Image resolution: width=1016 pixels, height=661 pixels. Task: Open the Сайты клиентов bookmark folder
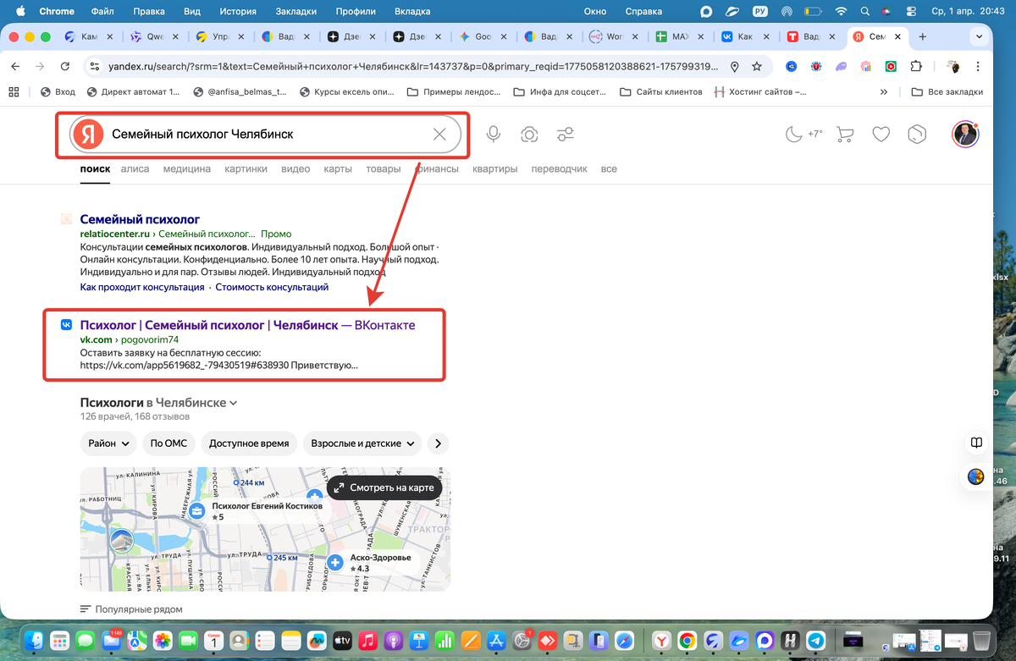click(x=661, y=91)
